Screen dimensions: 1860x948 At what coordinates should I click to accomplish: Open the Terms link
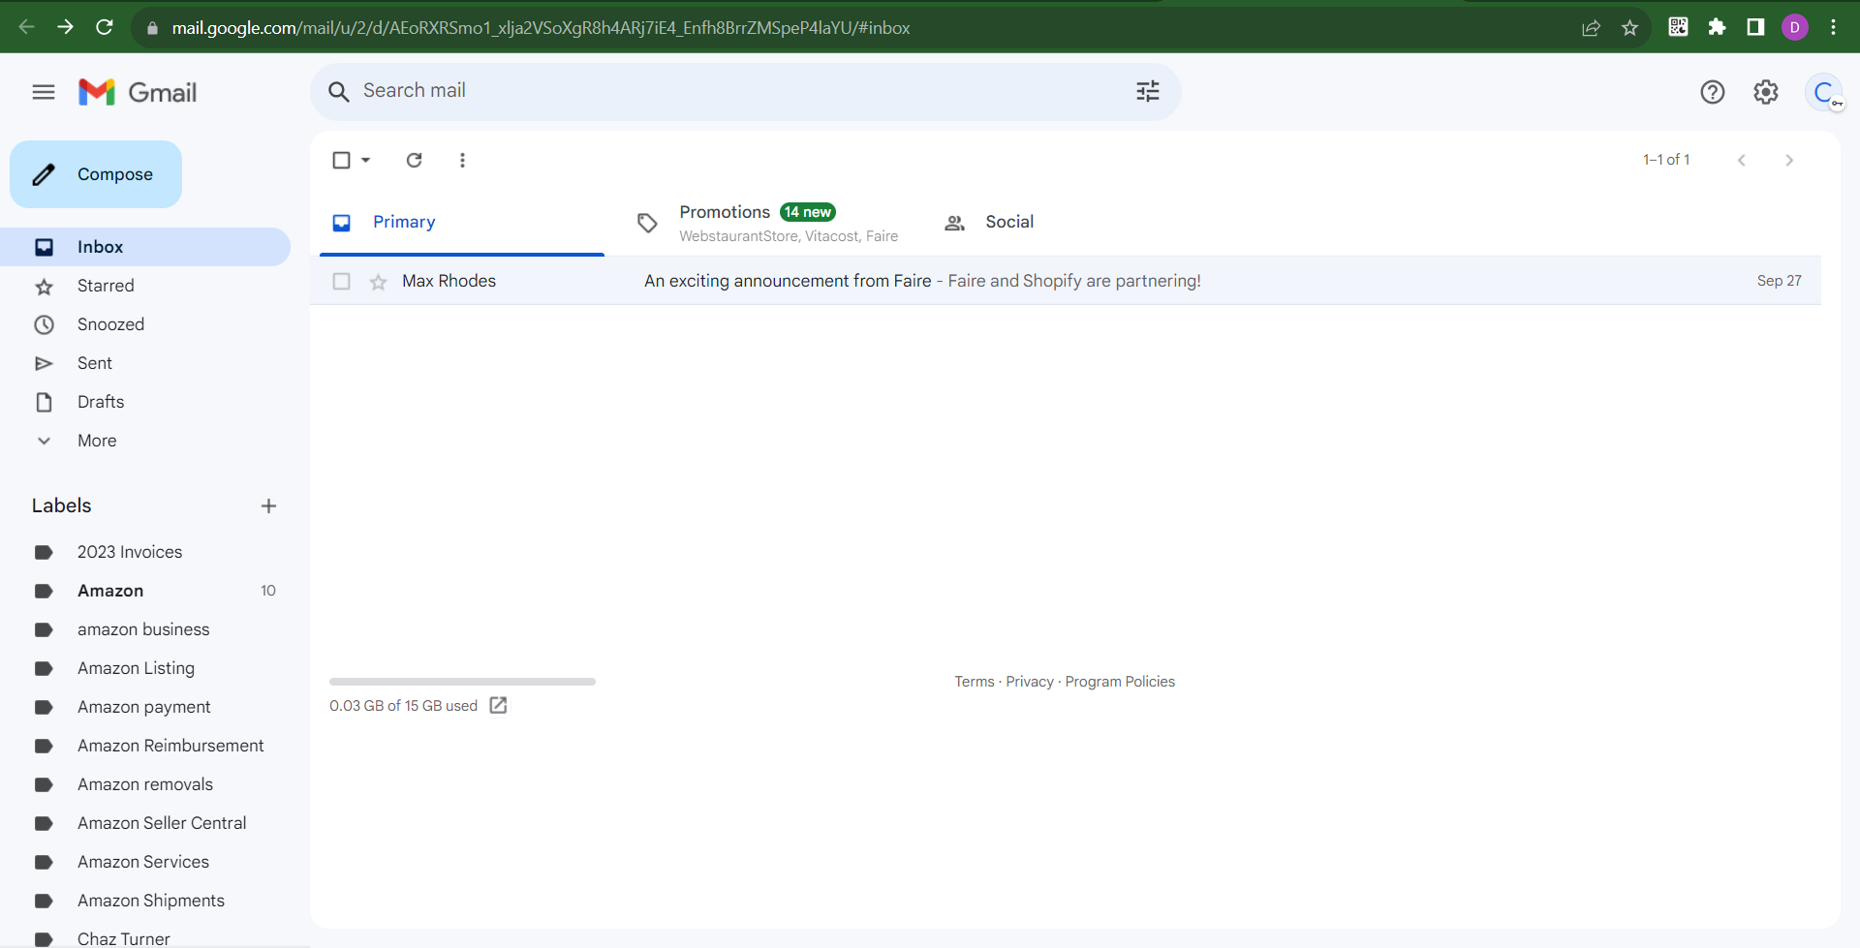974,682
